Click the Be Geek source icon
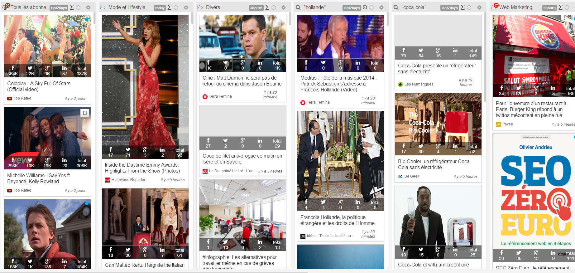This screenshot has width=575, height=273. [400, 177]
